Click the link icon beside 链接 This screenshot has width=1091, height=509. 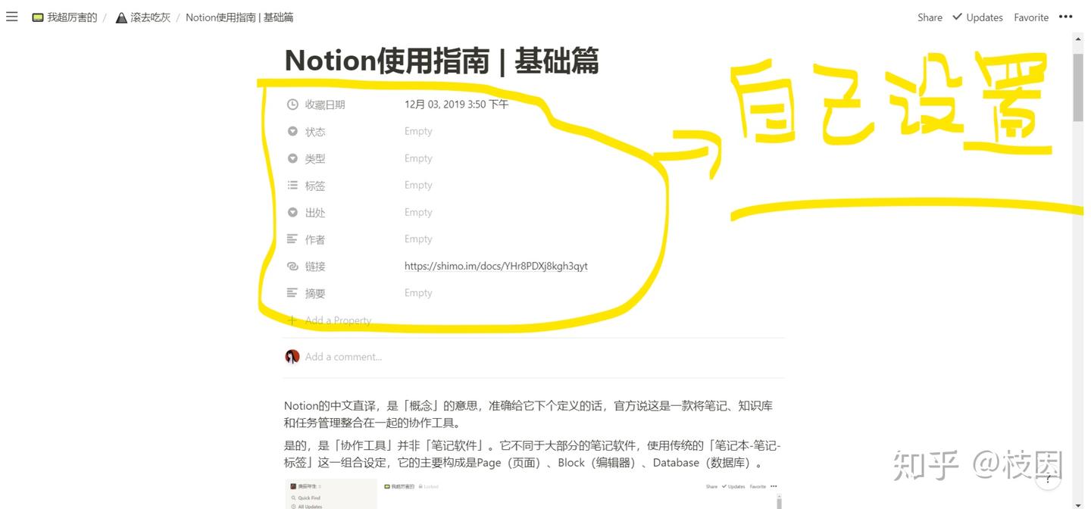tap(292, 266)
